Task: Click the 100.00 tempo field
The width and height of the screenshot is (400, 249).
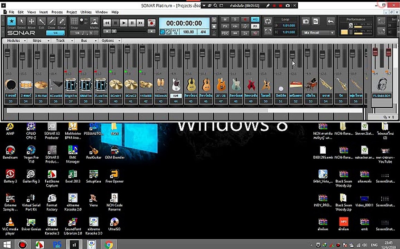Action: [x=188, y=32]
